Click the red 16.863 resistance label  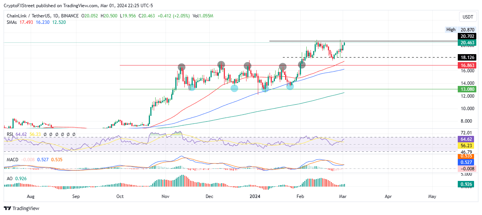467,65
